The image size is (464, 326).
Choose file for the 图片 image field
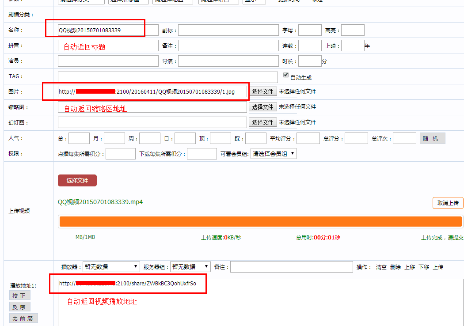(x=263, y=91)
